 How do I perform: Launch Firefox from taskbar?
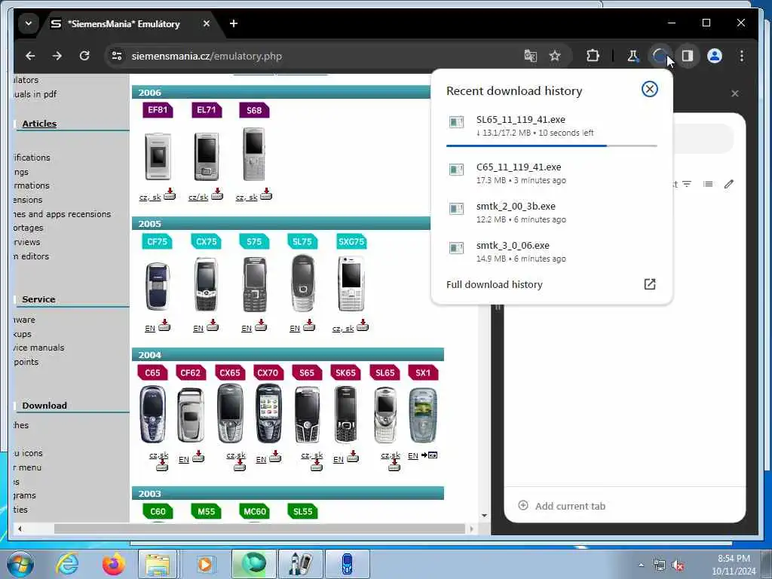tap(114, 564)
